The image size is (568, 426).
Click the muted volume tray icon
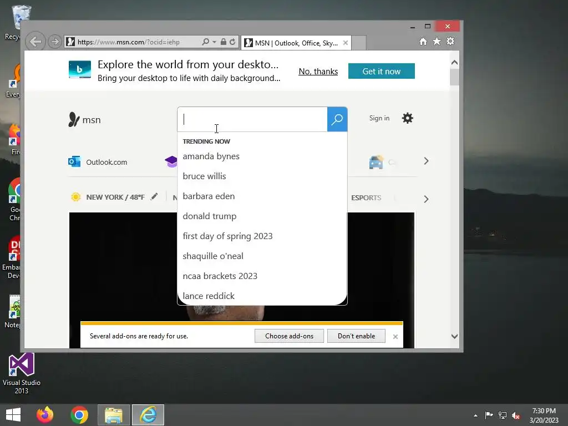516,415
